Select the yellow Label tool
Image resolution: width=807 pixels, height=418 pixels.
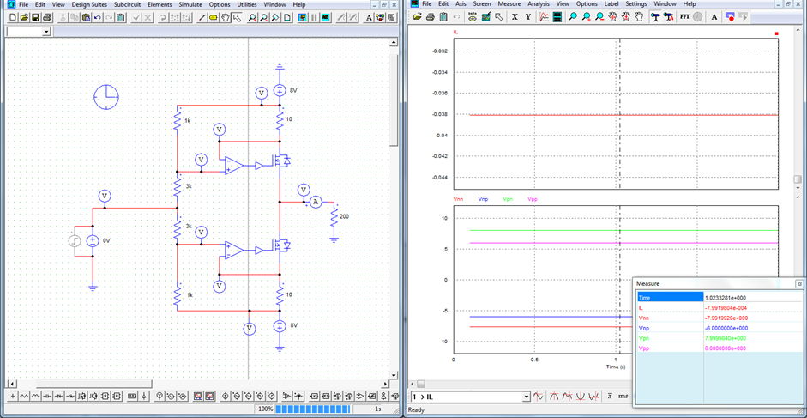214,17
